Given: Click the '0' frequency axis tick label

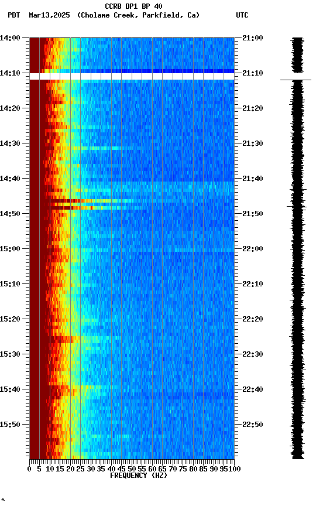Looking at the screenshot, I should (x=29, y=470).
